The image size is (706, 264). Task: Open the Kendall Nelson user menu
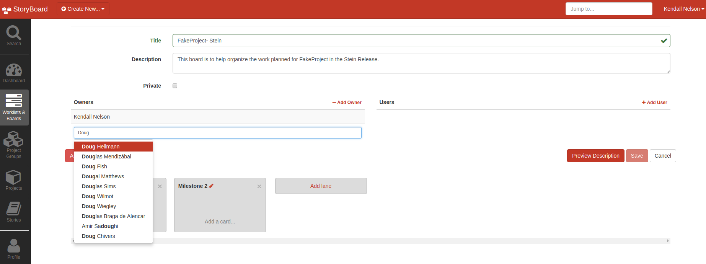(x=683, y=9)
